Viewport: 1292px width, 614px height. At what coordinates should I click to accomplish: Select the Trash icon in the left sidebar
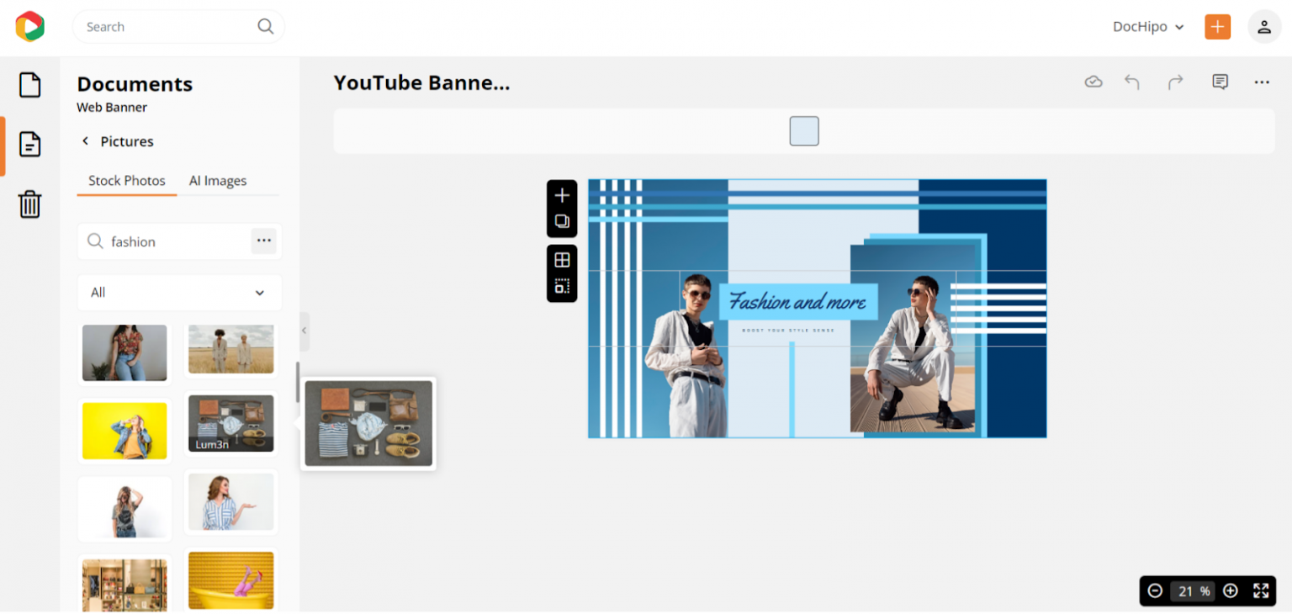point(29,204)
